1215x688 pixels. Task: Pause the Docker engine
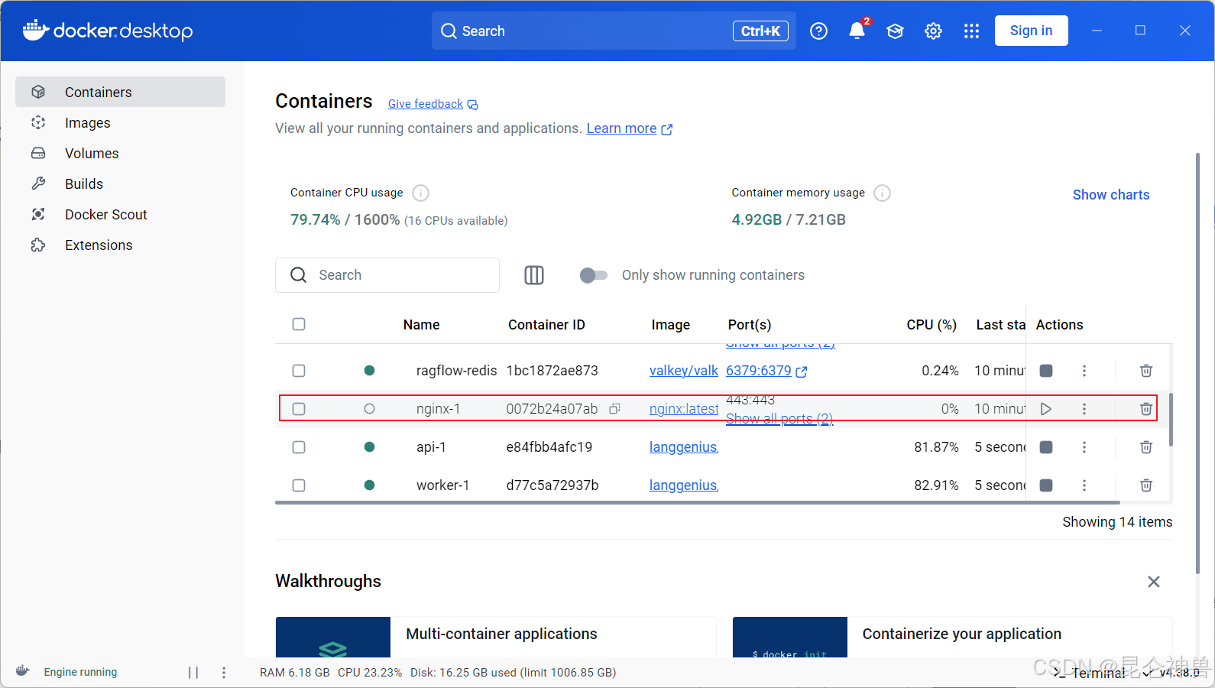[193, 673]
